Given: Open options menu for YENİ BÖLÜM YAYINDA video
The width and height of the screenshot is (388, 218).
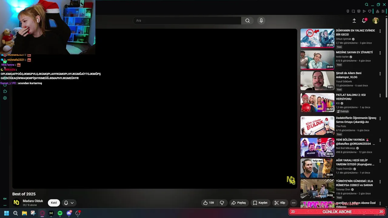Looking at the screenshot, I should [x=380, y=140].
